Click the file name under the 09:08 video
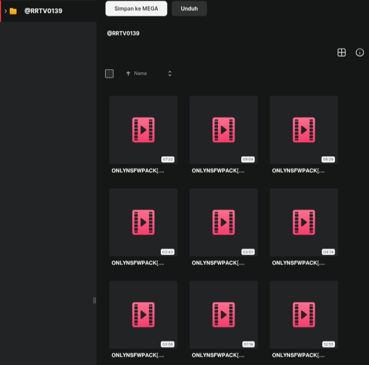The image size is (369, 365). 218,171
